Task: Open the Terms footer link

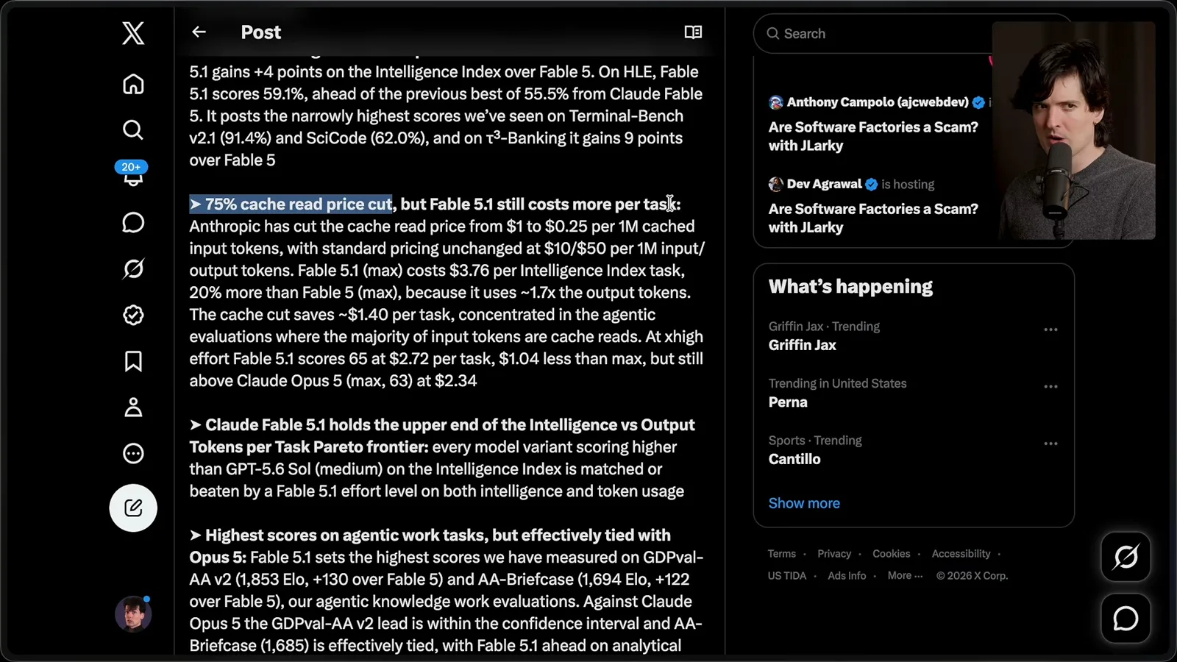Action: point(781,554)
